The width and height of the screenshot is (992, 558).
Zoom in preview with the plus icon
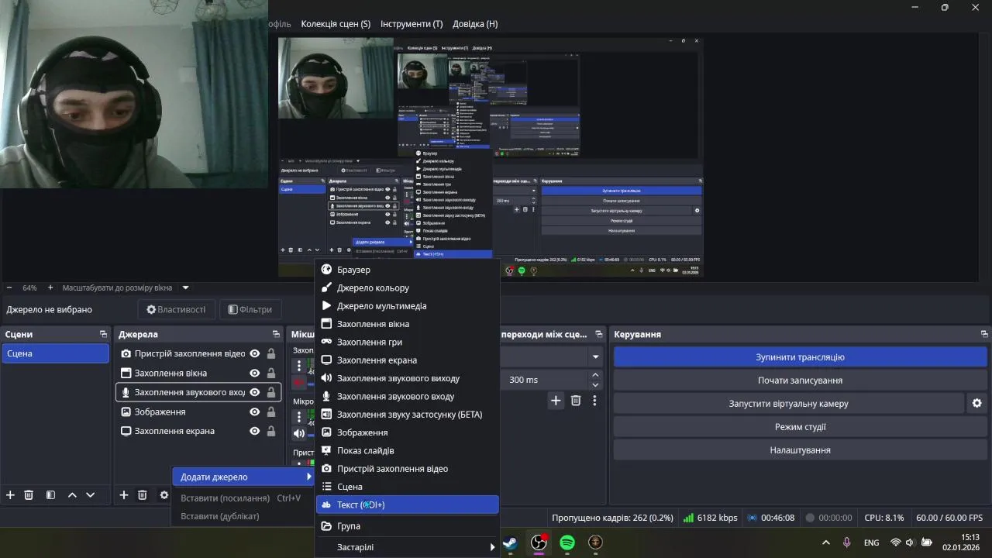(50, 288)
